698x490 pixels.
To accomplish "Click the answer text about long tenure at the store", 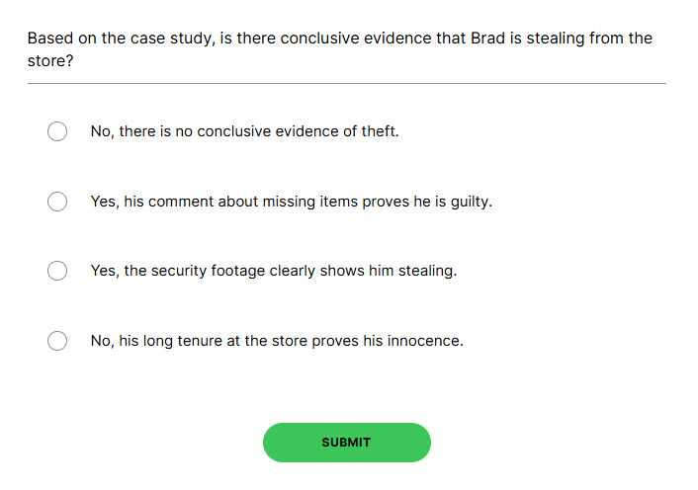I will tap(277, 341).
